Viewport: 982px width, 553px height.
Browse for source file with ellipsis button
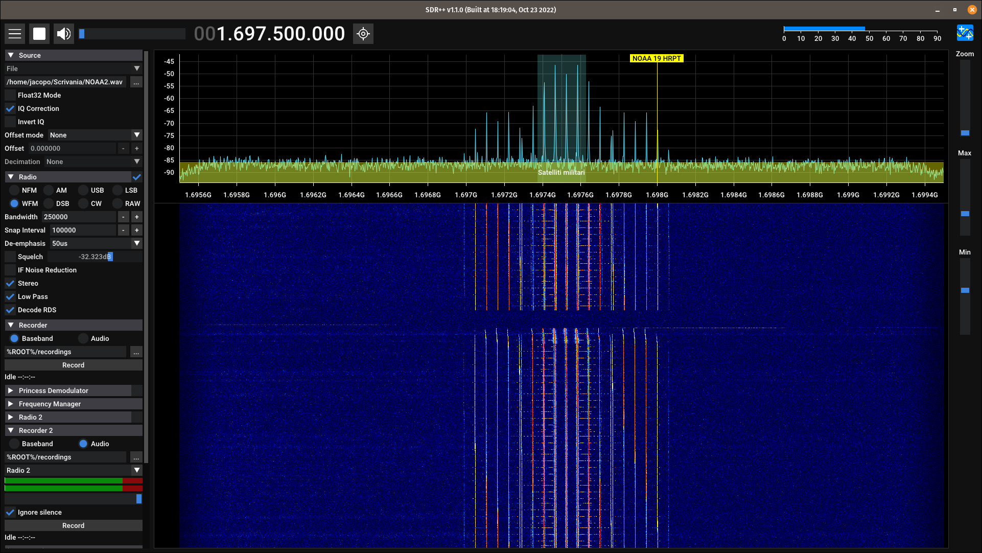(x=136, y=82)
